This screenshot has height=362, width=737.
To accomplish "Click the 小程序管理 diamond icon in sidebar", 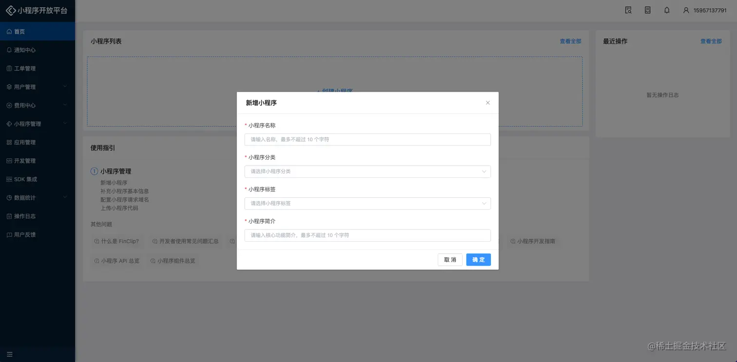I will point(9,124).
